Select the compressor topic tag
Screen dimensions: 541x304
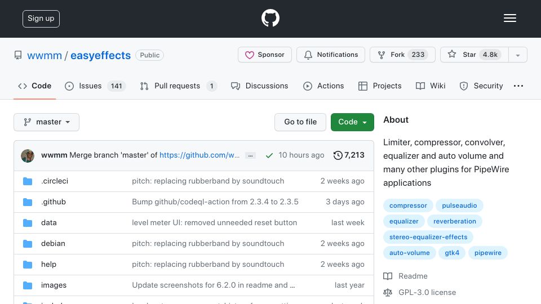click(408, 205)
